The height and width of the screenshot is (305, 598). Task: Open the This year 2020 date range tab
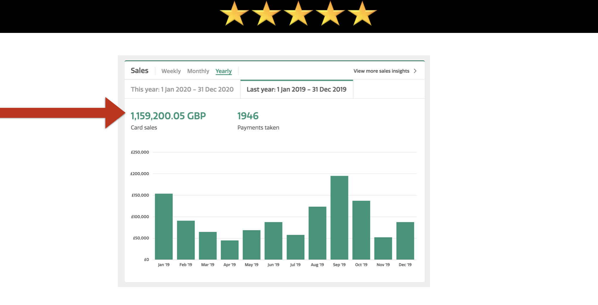(182, 89)
